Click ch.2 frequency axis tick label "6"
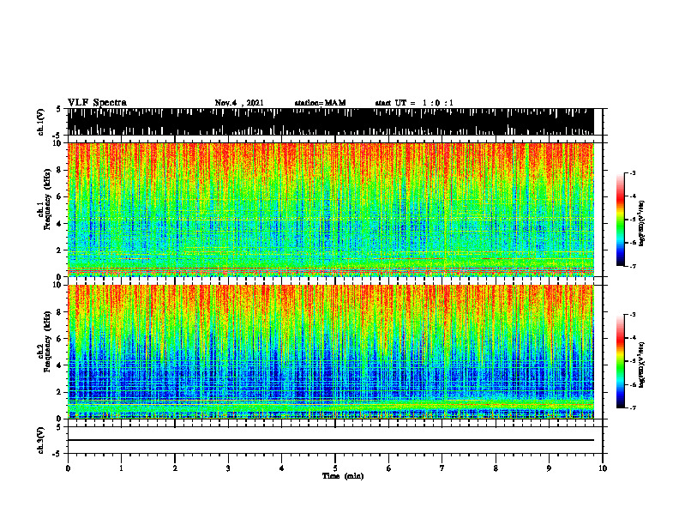Screen dimensions: 679x525 click(x=60, y=339)
